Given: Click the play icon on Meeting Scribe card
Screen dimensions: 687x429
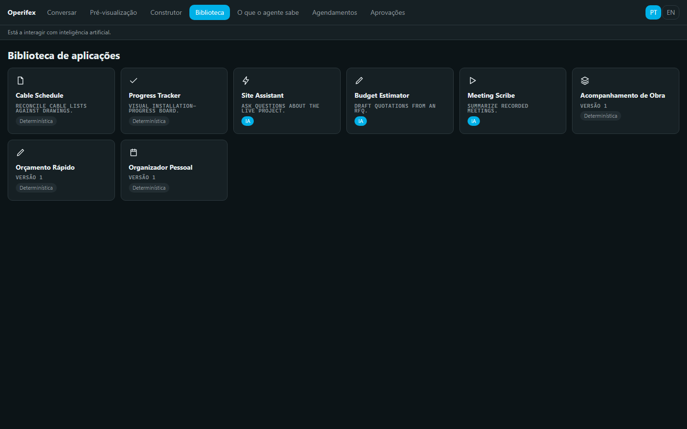Looking at the screenshot, I should [472, 81].
